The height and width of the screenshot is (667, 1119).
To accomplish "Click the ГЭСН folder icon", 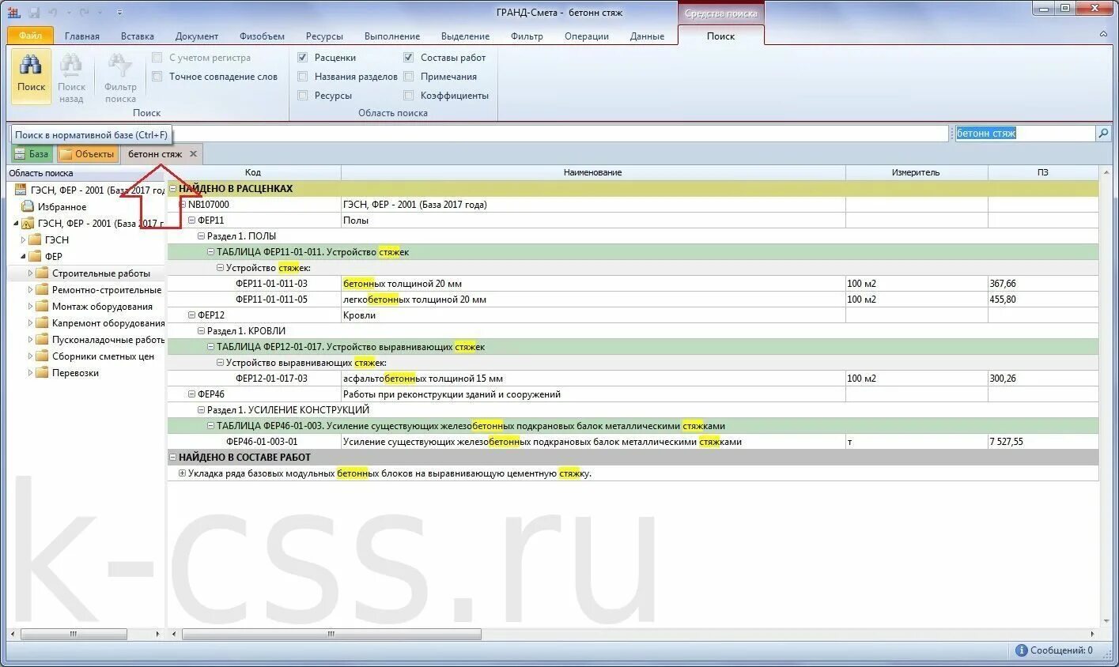I will pyautogui.click(x=35, y=240).
